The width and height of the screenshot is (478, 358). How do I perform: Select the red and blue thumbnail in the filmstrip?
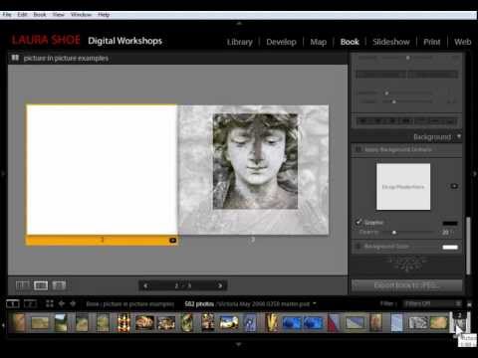pos(334,322)
